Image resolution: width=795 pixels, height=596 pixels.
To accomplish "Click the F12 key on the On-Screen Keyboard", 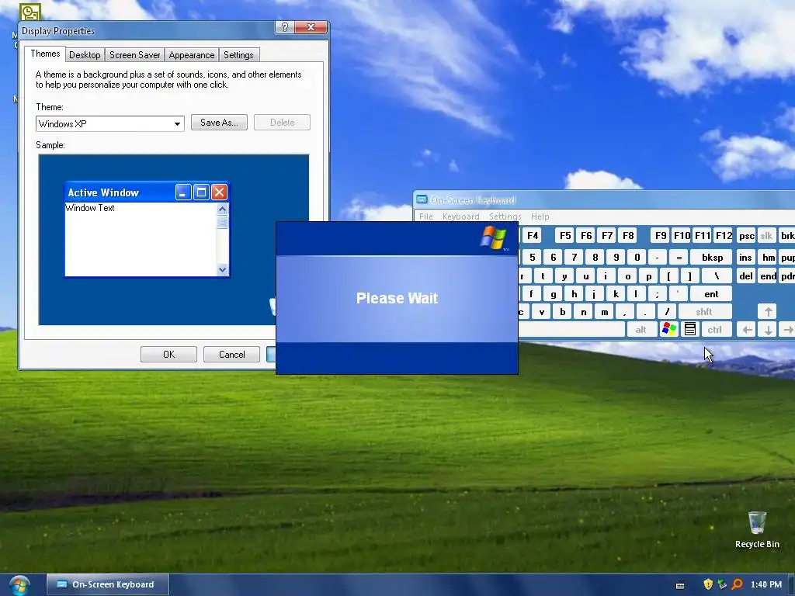I will point(724,236).
